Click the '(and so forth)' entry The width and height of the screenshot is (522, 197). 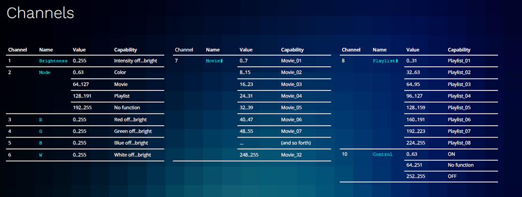[296, 143]
